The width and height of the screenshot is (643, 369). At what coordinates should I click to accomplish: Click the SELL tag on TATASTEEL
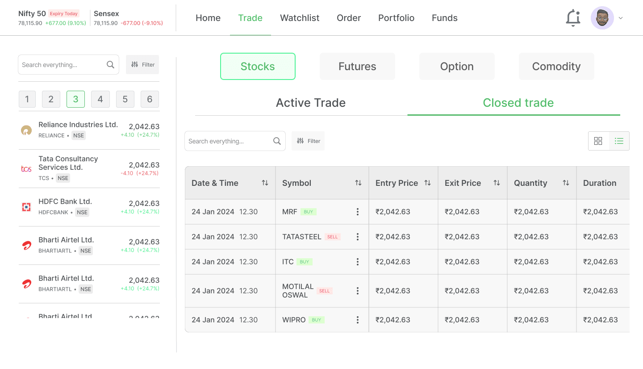pyautogui.click(x=333, y=237)
